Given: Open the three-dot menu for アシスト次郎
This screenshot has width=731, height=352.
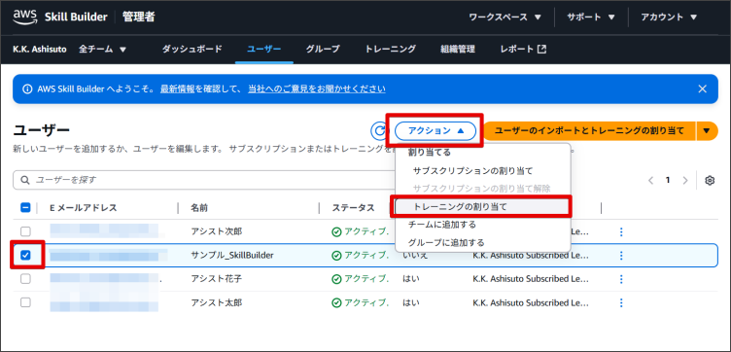Looking at the screenshot, I should click(x=621, y=231).
